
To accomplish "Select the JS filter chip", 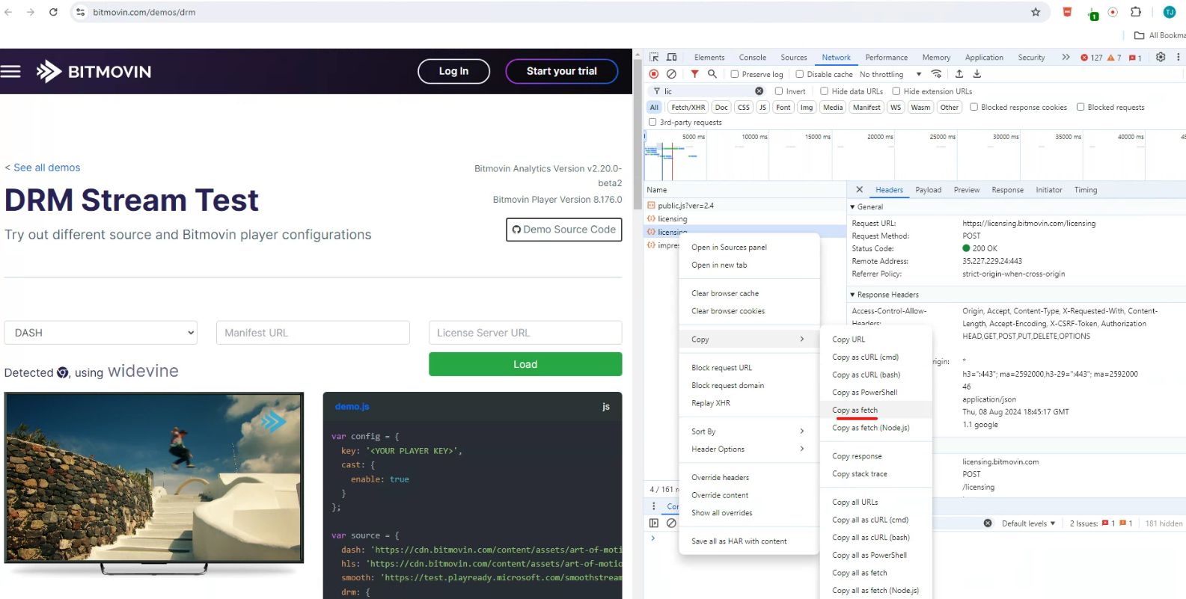I will tap(762, 108).
